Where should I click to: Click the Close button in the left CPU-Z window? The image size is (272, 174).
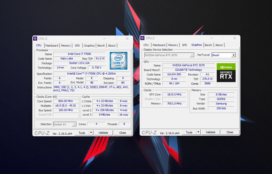tap(123, 133)
